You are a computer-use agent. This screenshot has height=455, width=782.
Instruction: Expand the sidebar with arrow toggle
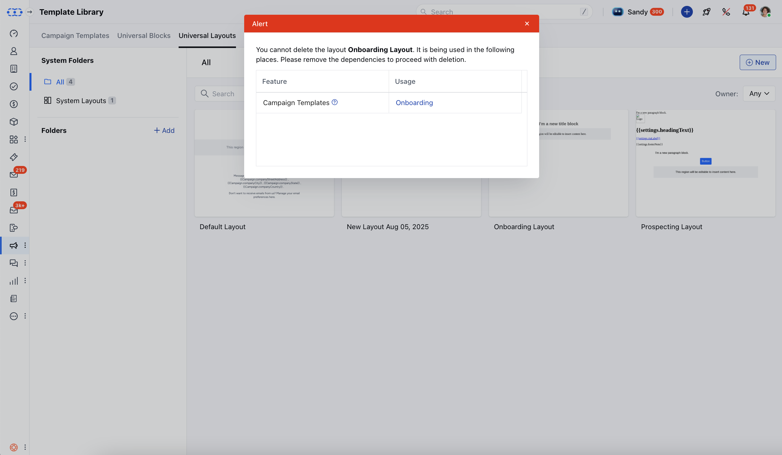pyautogui.click(x=29, y=12)
